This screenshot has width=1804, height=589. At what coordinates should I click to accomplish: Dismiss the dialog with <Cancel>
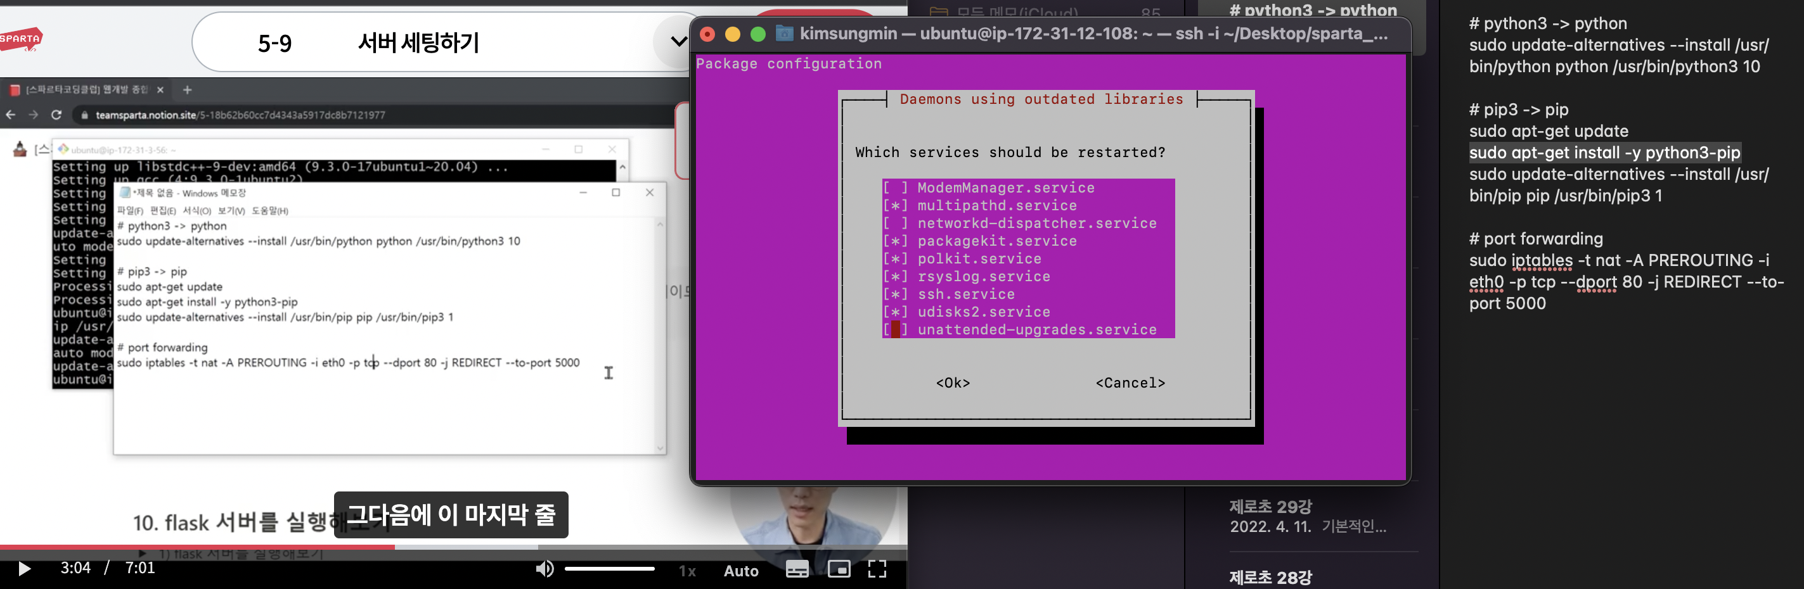1130,383
